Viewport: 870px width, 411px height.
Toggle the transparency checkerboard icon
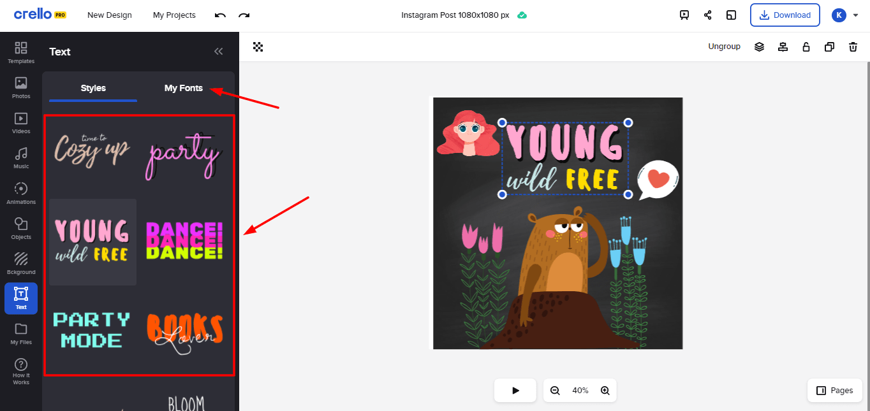tap(258, 47)
